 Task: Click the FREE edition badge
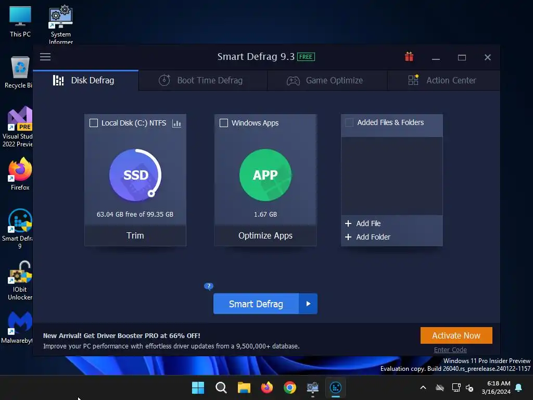tap(306, 57)
